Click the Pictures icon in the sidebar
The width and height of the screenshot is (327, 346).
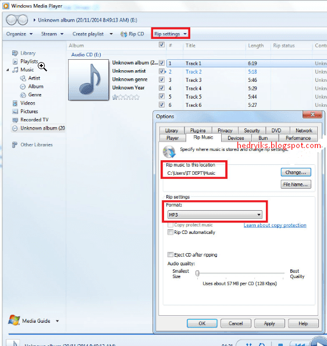coord(15,111)
